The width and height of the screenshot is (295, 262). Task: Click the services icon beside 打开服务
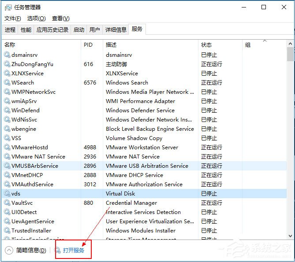pos(58,250)
